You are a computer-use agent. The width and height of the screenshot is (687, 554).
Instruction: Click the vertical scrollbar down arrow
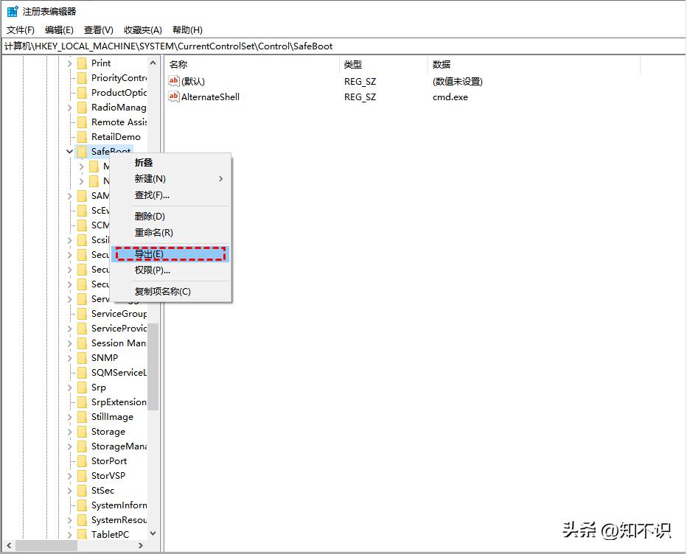click(x=152, y=534)
